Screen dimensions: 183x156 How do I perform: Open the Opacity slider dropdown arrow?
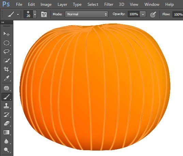143,14
